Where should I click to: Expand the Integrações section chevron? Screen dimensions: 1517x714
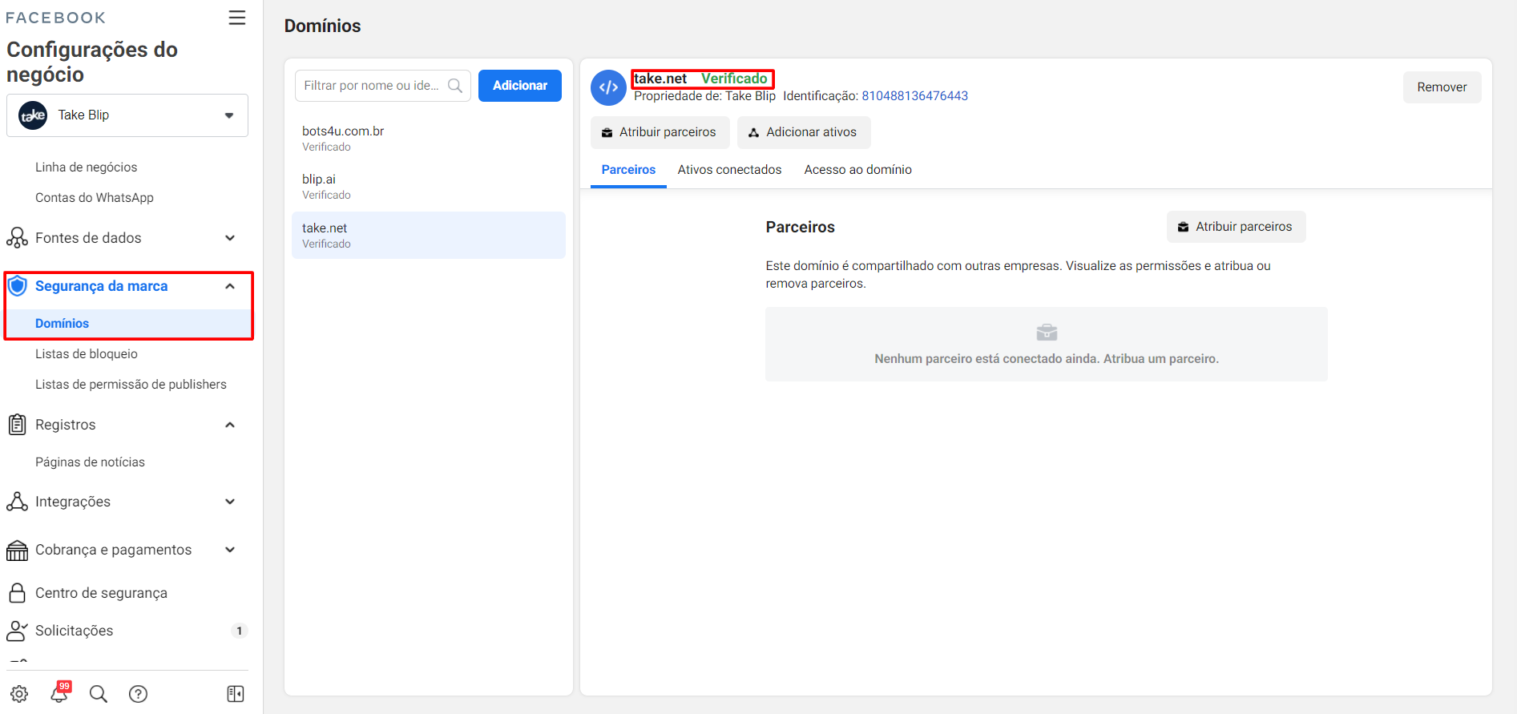tap(230, 502)
